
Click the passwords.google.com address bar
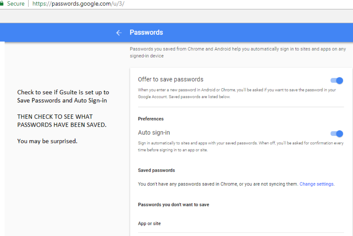click(78, 4)
